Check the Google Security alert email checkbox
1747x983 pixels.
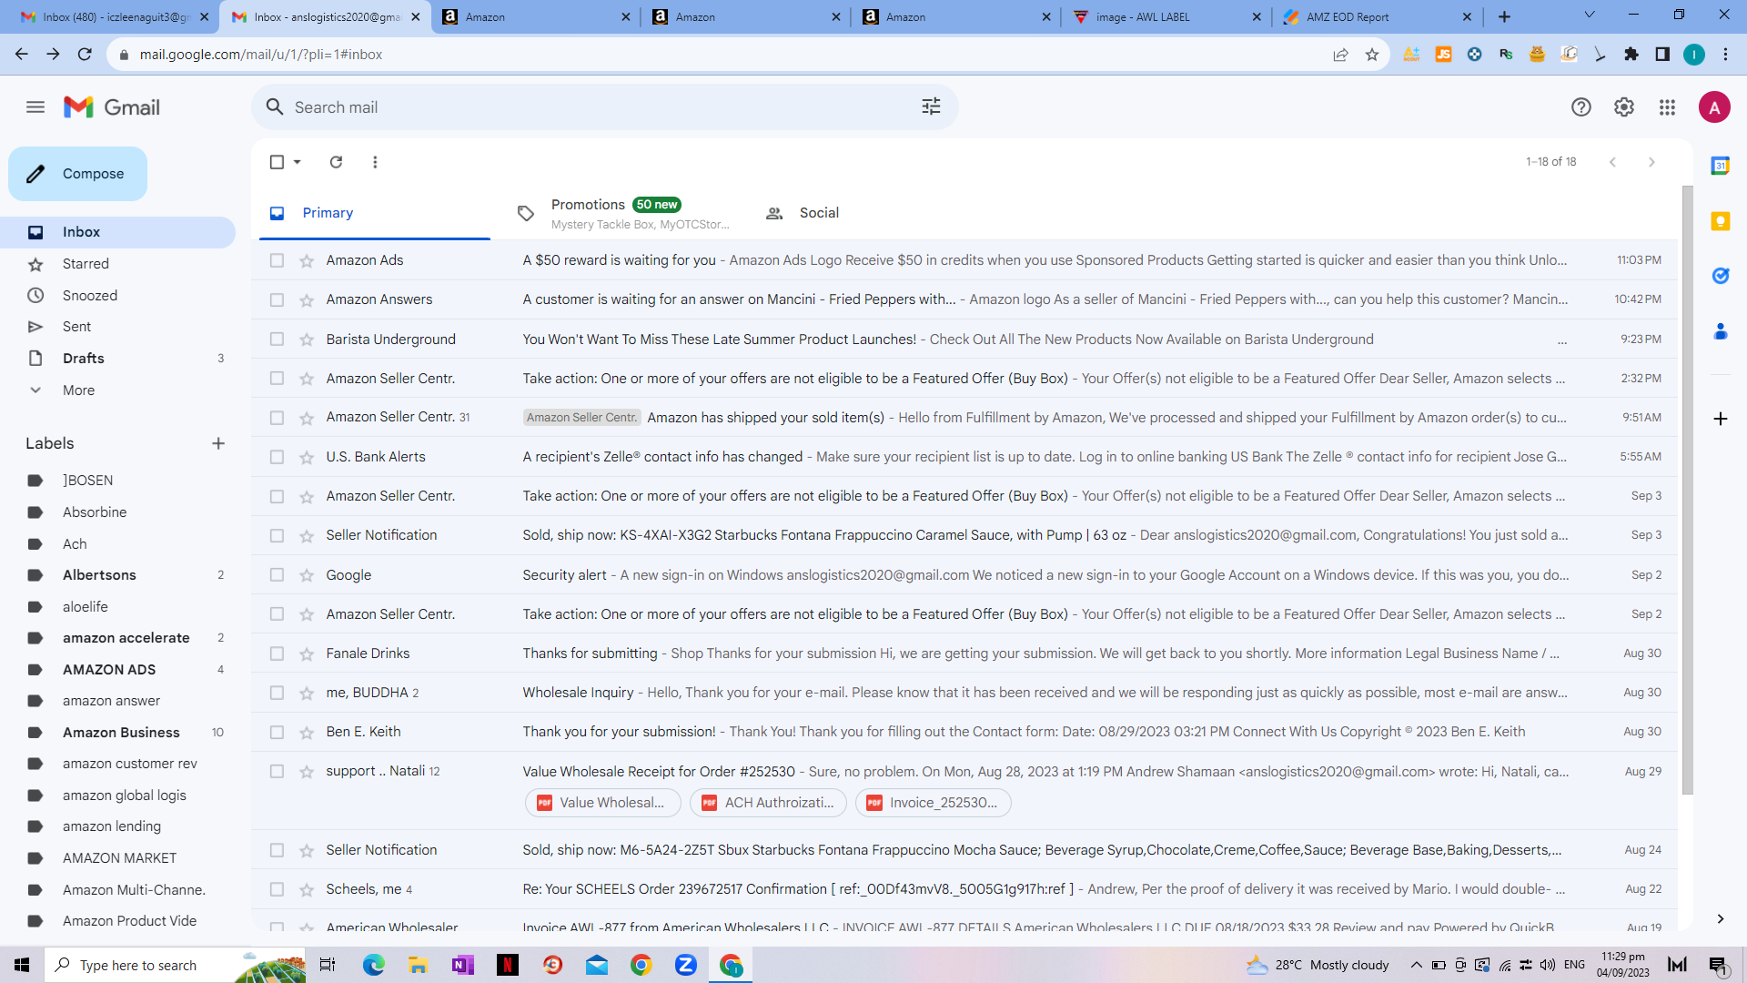277,575
